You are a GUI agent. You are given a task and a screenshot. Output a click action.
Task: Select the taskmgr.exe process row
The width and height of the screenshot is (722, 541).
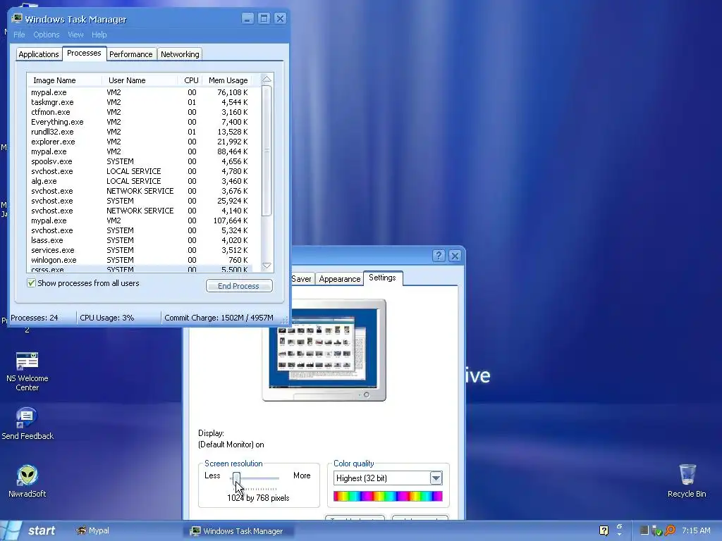coord(140,102)
